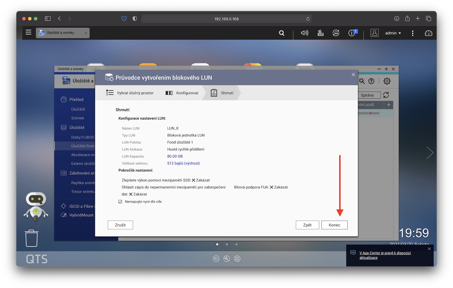
Task: Open Akcelerace mezipaměti in sidebar
Action: (83, 155)
